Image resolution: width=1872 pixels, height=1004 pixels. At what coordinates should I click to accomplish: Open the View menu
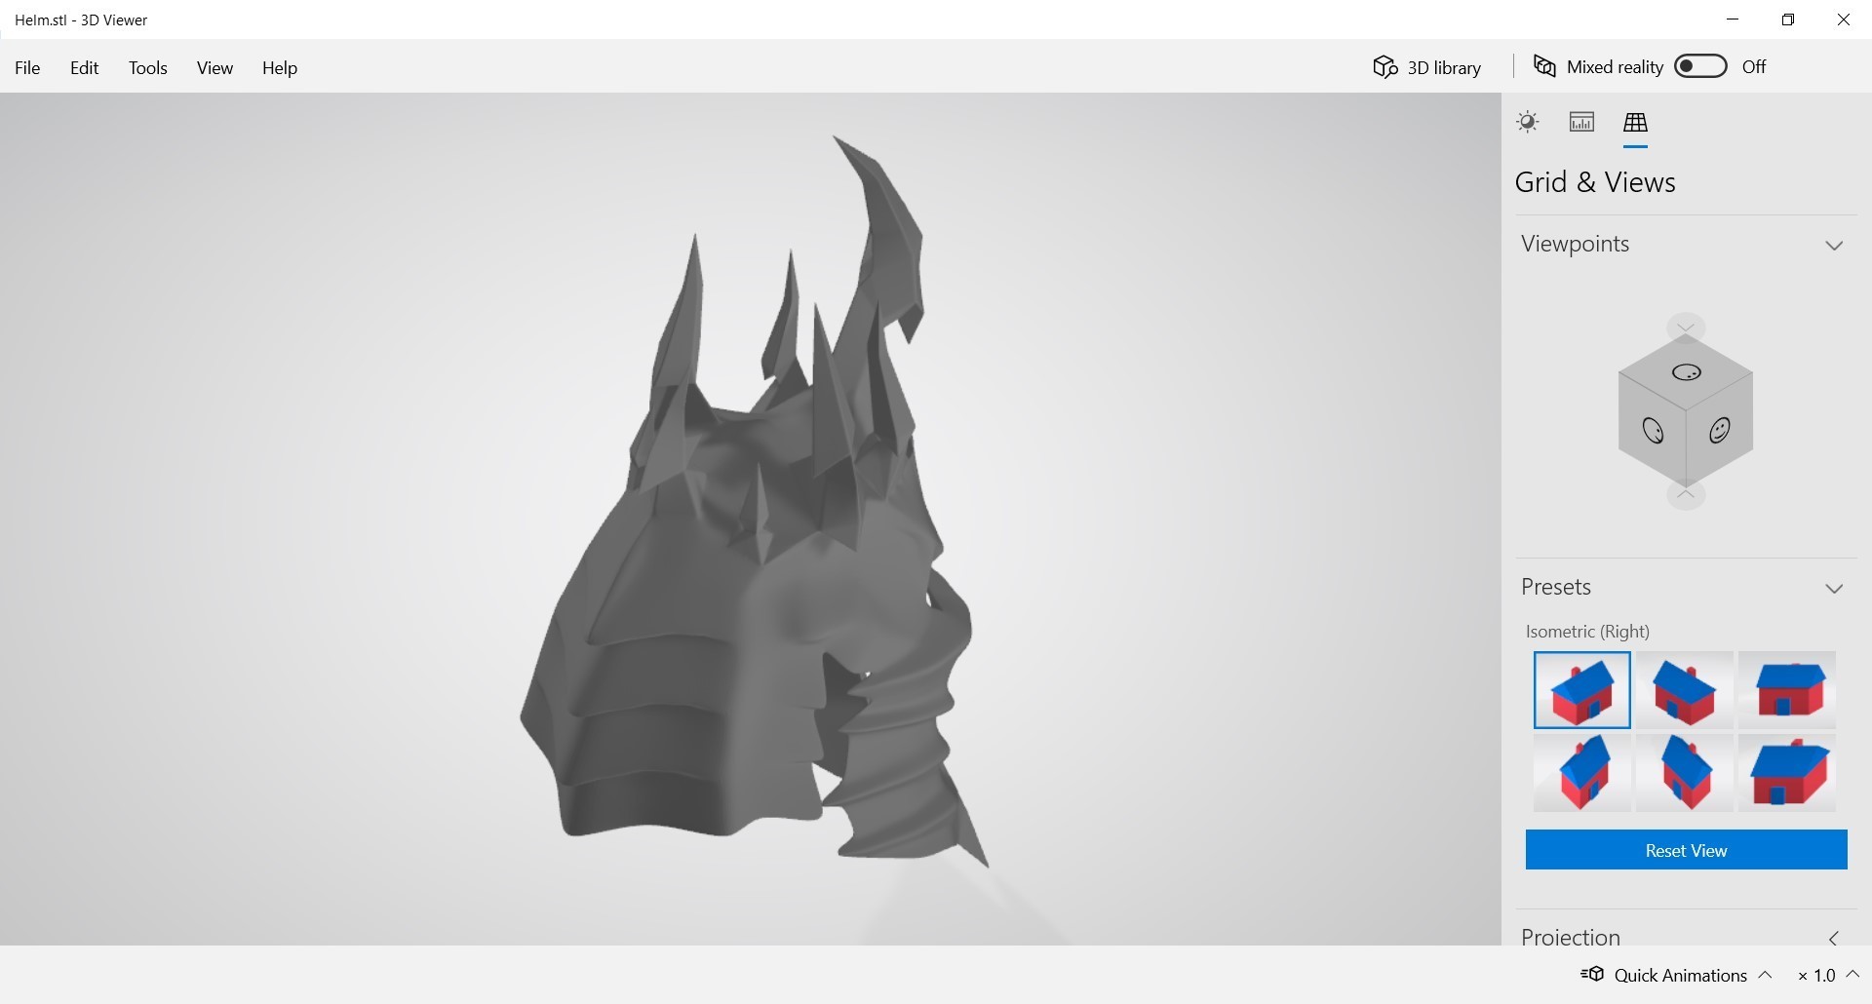tap(214, 67)
